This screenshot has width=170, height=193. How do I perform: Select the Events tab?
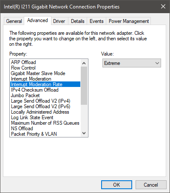pos(96,21)
